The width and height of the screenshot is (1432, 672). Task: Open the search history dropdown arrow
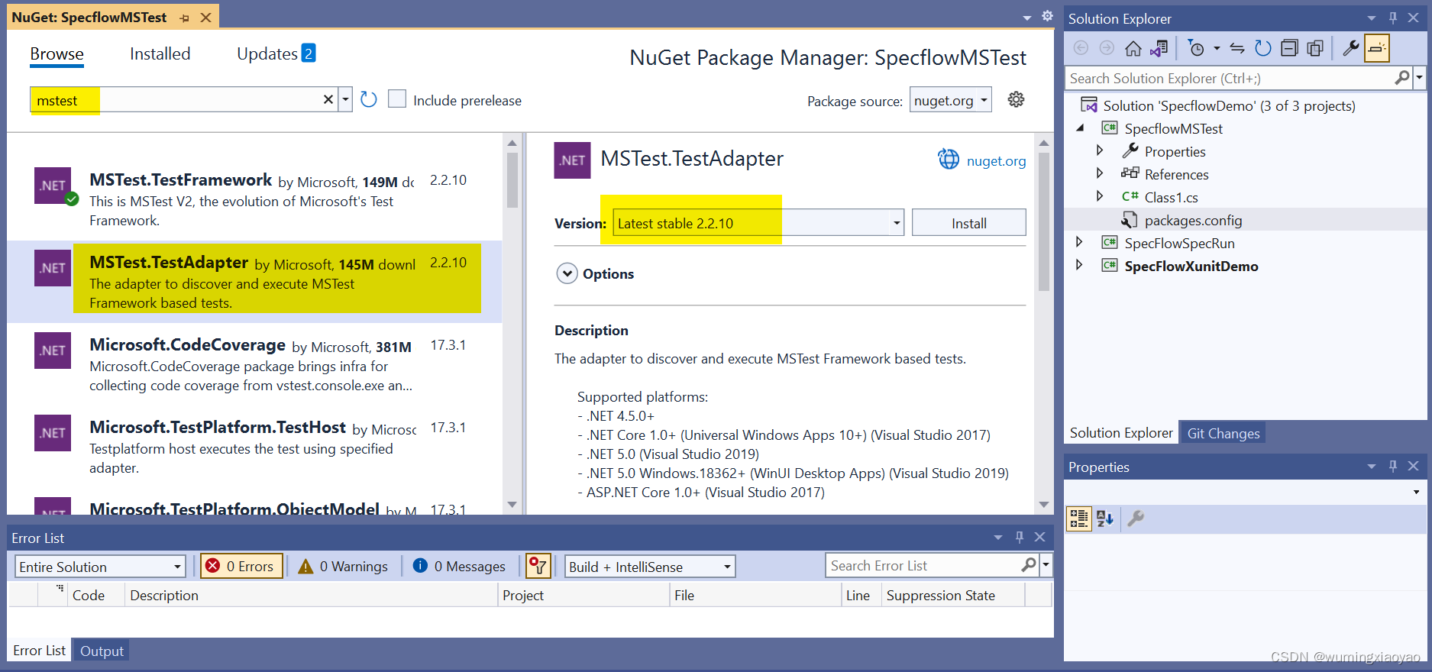pyautogui.click(x=345, y=99)
